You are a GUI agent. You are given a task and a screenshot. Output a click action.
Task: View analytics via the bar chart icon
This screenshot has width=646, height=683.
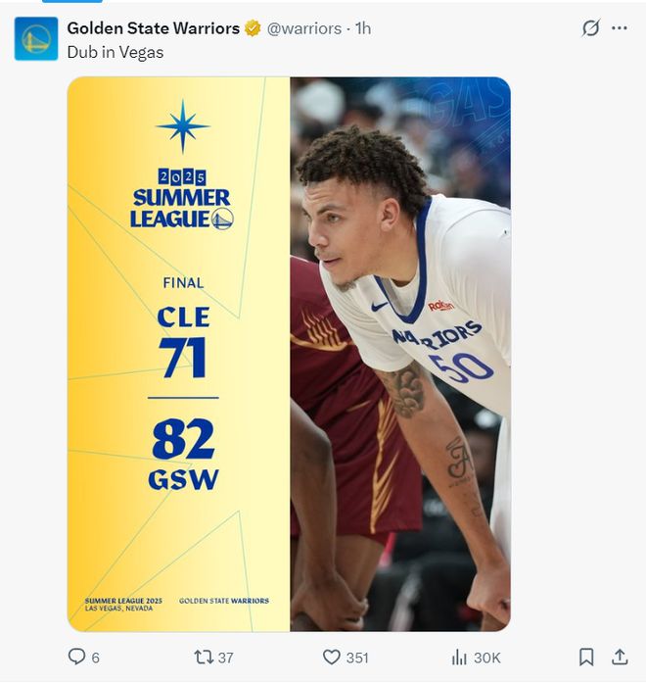(x=459, y=657)
